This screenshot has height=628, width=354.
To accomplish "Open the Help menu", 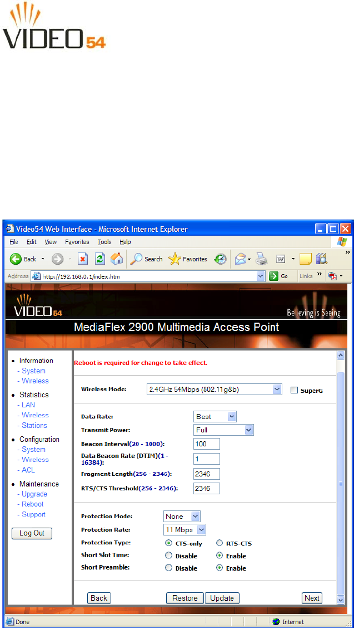I will (125, 242).
